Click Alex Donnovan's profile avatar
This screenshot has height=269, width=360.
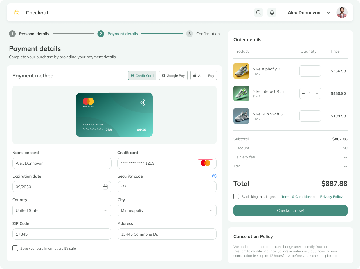[x=342, y=12]
